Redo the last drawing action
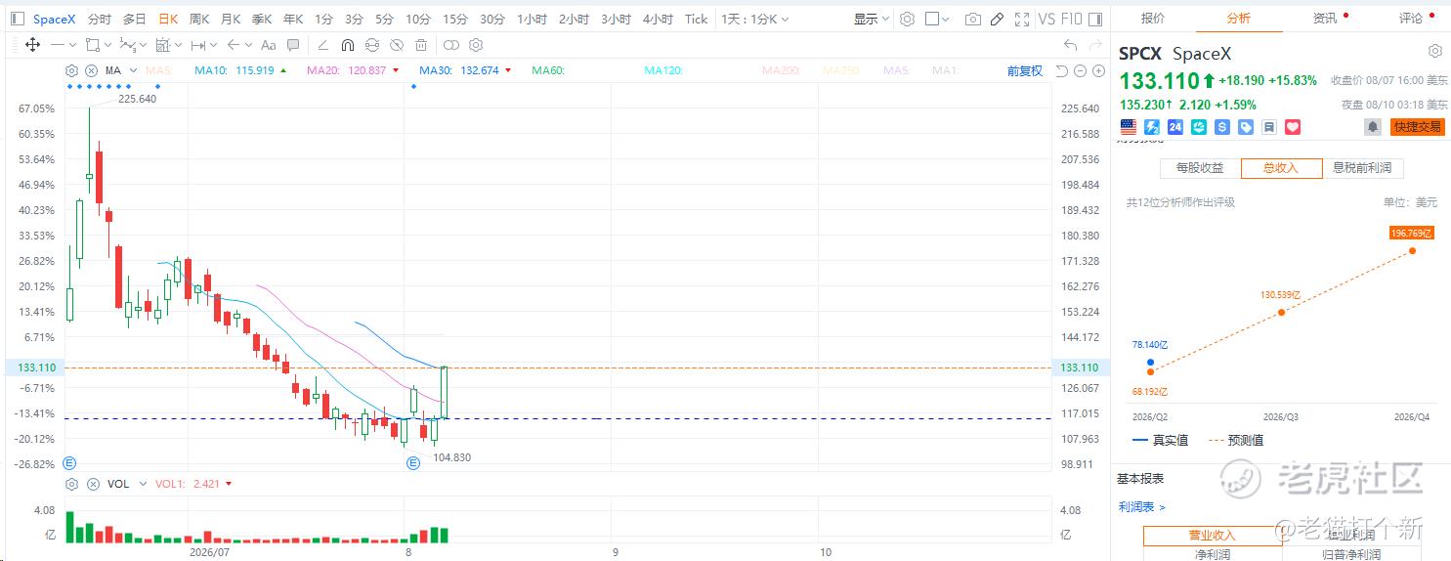This screenshot has height=561, width=1451. pyautogui.click(x=1095, y=45)
